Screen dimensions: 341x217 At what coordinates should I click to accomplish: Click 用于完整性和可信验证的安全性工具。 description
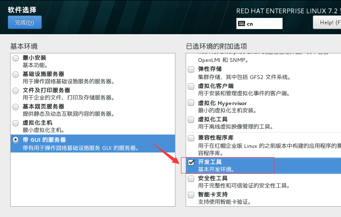point(244,186)
